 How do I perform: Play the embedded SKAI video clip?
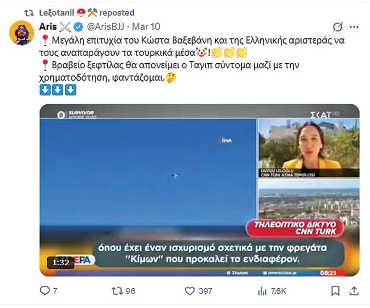coord(199,190)
